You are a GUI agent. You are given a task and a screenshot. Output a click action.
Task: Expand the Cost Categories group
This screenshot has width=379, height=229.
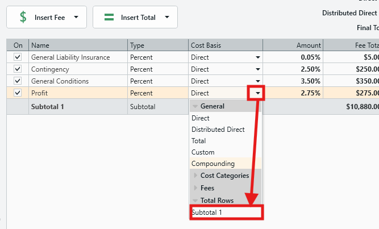click(196, 176)
